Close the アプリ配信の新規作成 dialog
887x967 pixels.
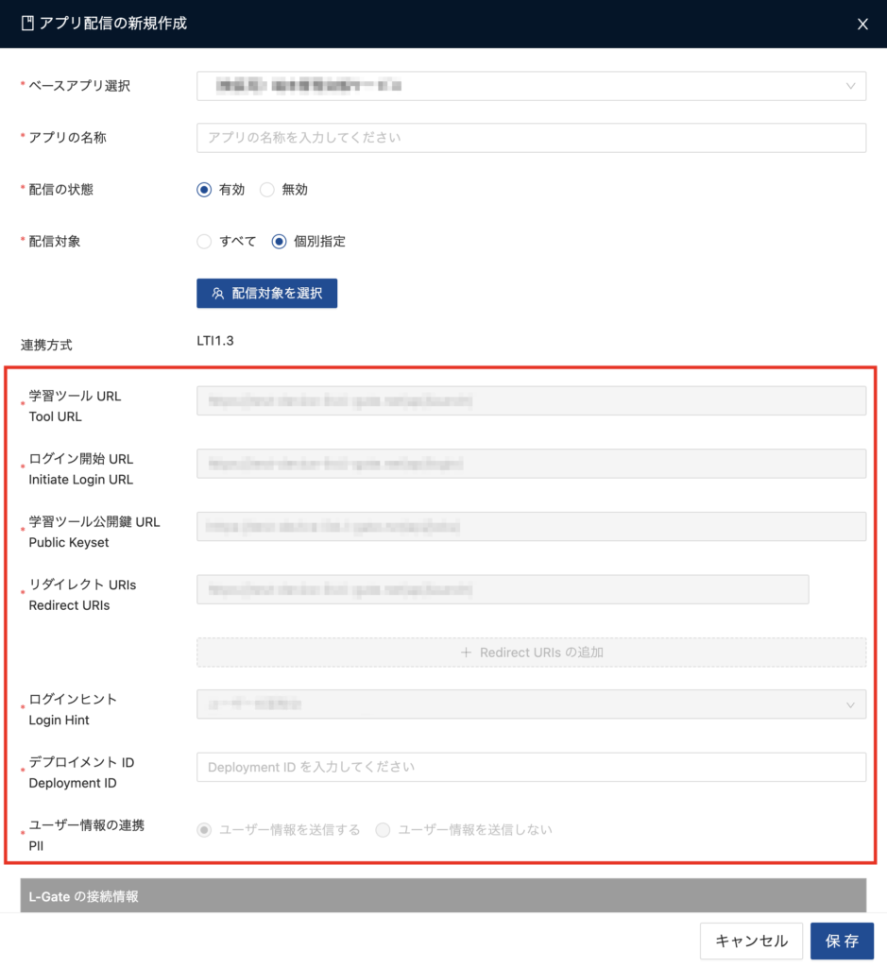pyautogui.click(x=861, y=25)
